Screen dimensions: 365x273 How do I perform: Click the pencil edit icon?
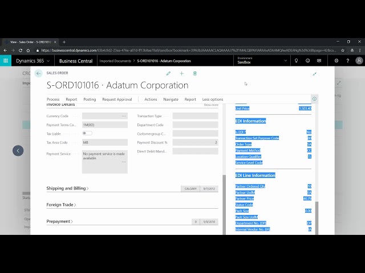(168, 73)
